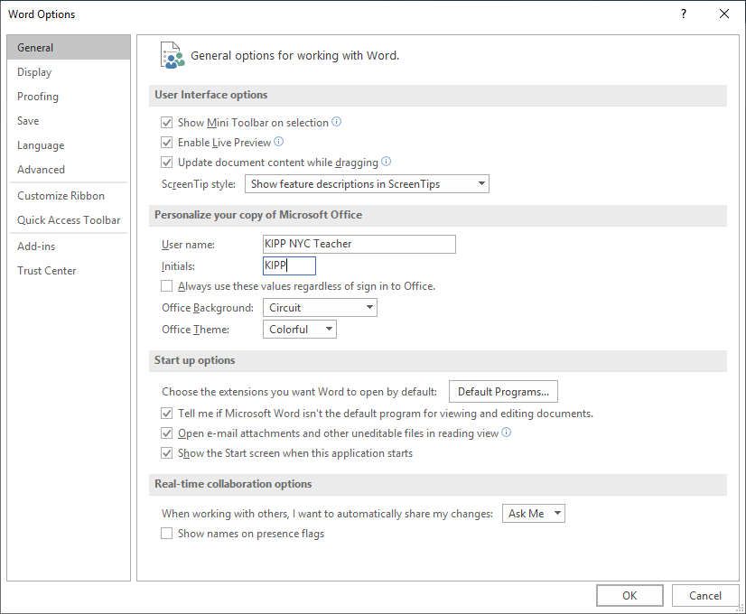Click the Help question mark icon
The image size is (746, 614).
[684, 14]
